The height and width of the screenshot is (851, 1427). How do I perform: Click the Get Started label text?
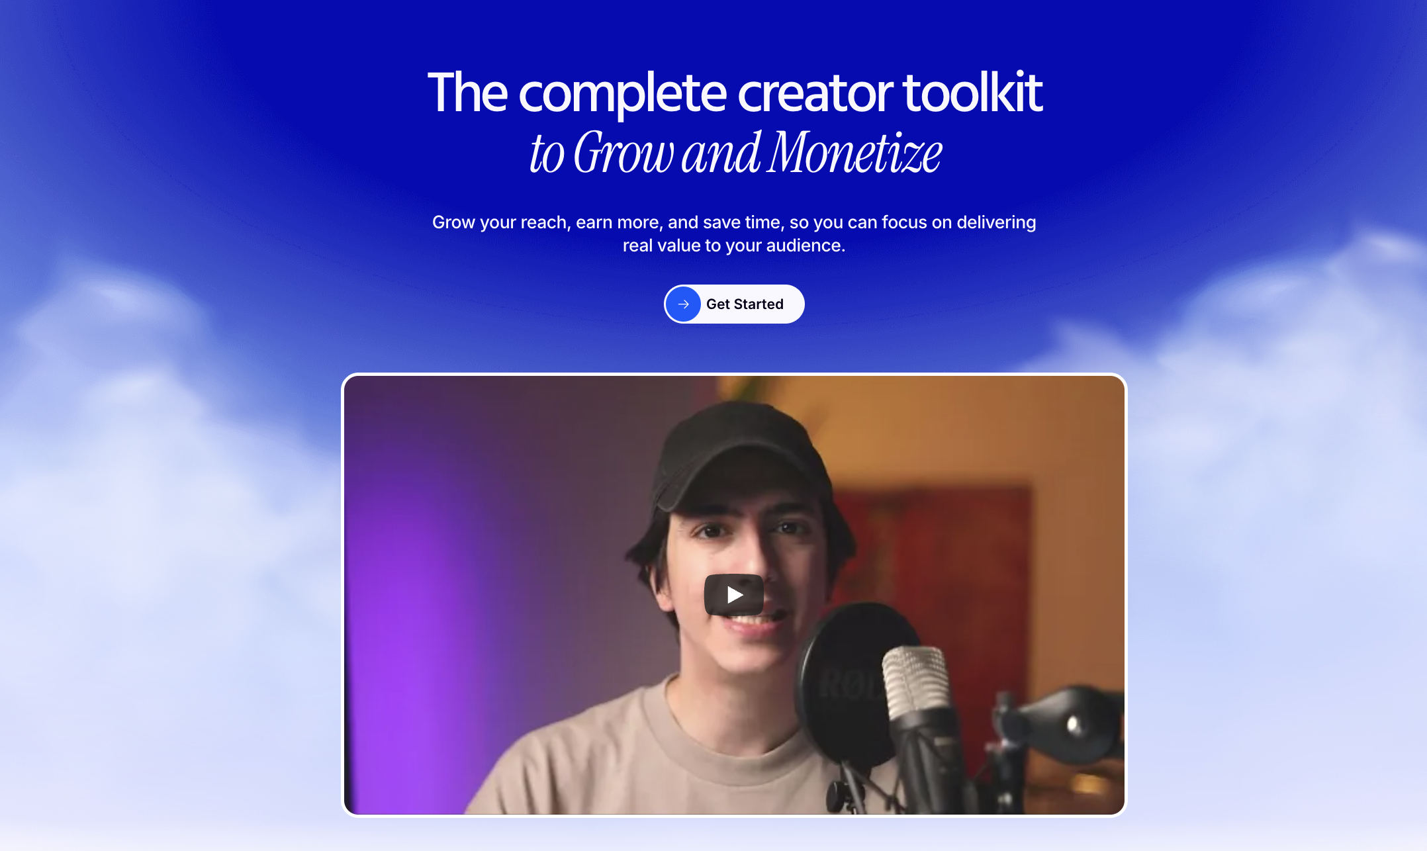point(745,304)
